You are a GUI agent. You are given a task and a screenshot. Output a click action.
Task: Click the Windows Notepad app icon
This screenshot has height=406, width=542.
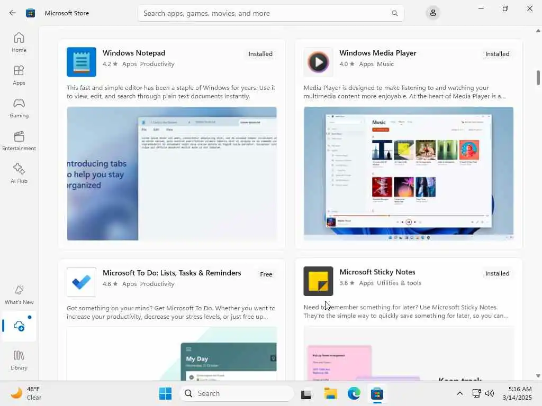tap(81, 62)
